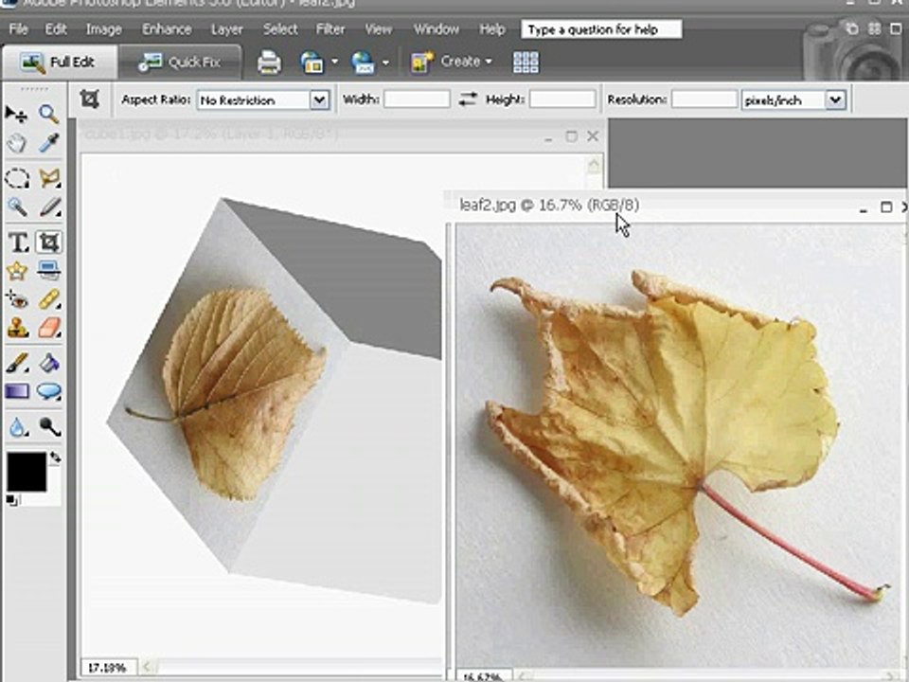Select the Brush tool
This screenshot has width=909, height=682.
pyautogui.click(x=17, y=364)
